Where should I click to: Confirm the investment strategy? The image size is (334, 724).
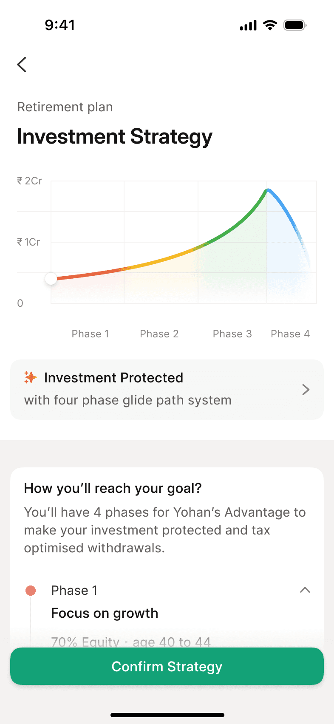pyautogui.click(x=167, y=666)
